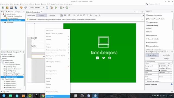Activate the Selection Mode designer icon
174x98 pixels.
[62, 15]
